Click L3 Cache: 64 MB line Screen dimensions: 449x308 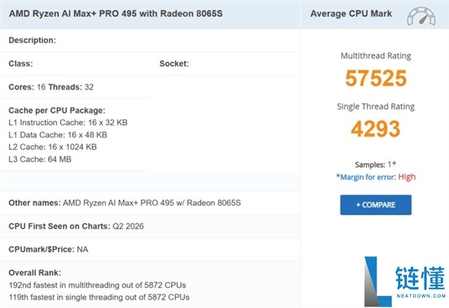tap(40, 159)
